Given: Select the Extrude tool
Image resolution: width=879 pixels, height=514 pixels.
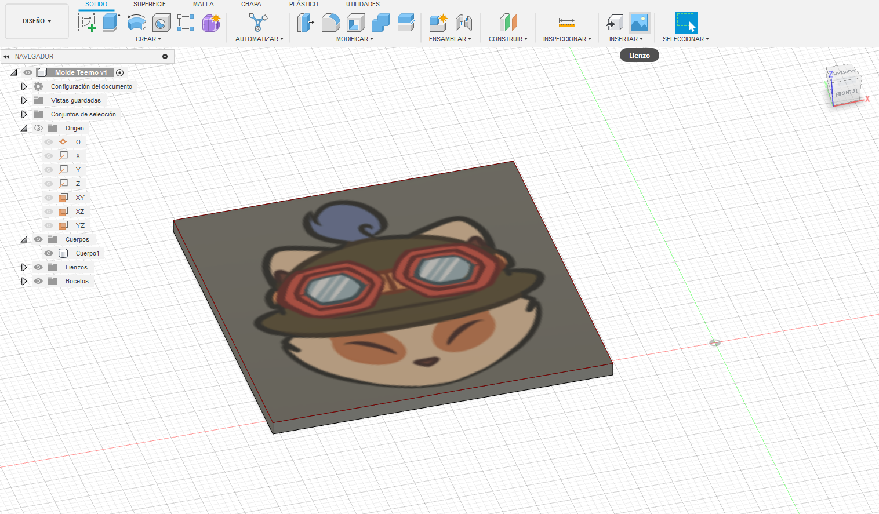Looking at the screenshot, I should tap(111, 22).
